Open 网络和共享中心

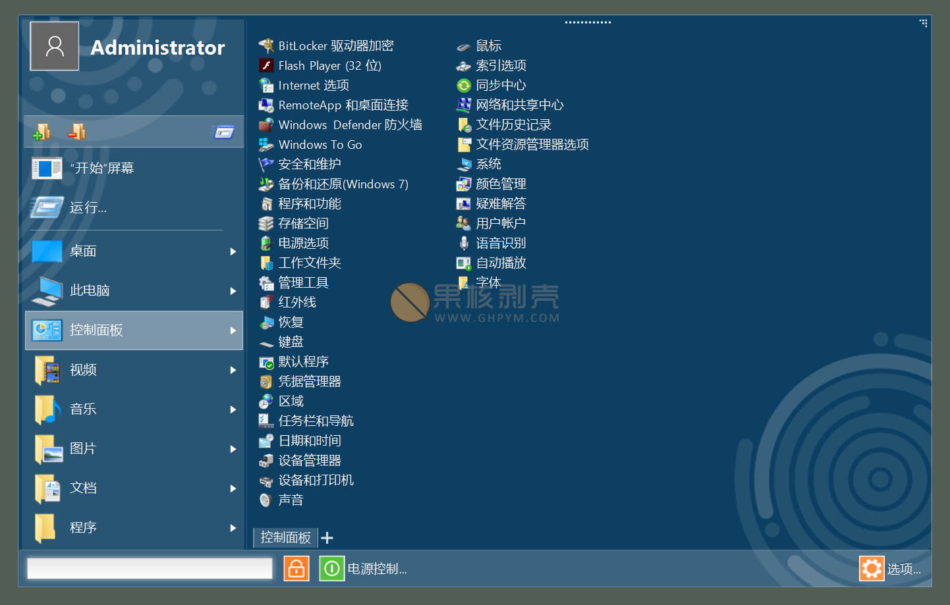point(524,104)
